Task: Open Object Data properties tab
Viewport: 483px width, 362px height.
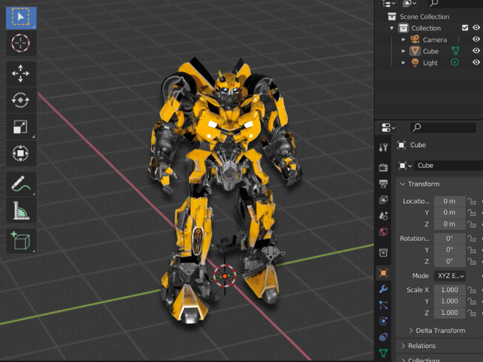Action: point(383,353)
